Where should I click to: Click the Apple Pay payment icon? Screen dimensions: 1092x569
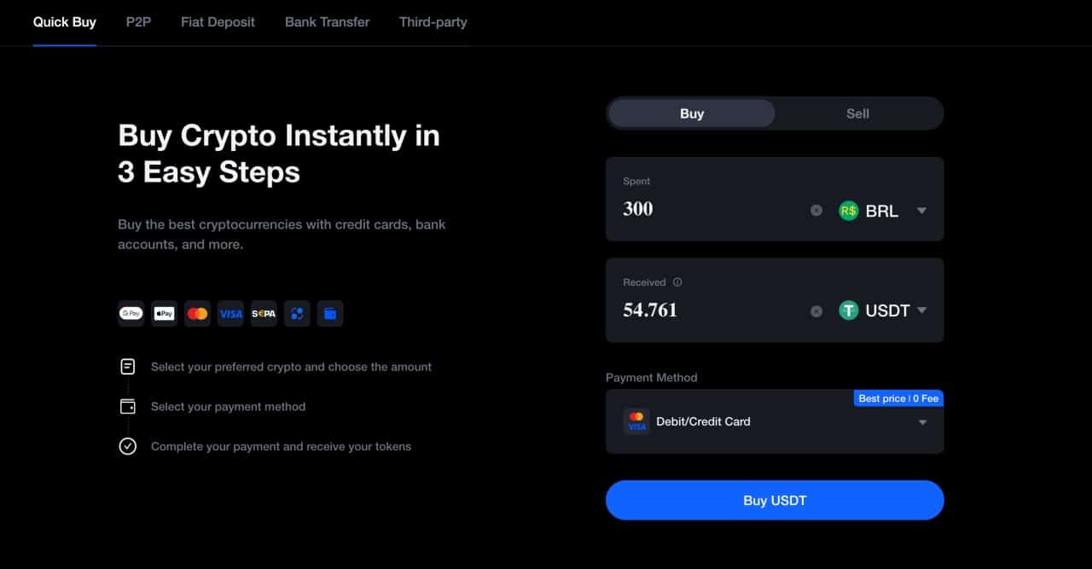point(164,313)
